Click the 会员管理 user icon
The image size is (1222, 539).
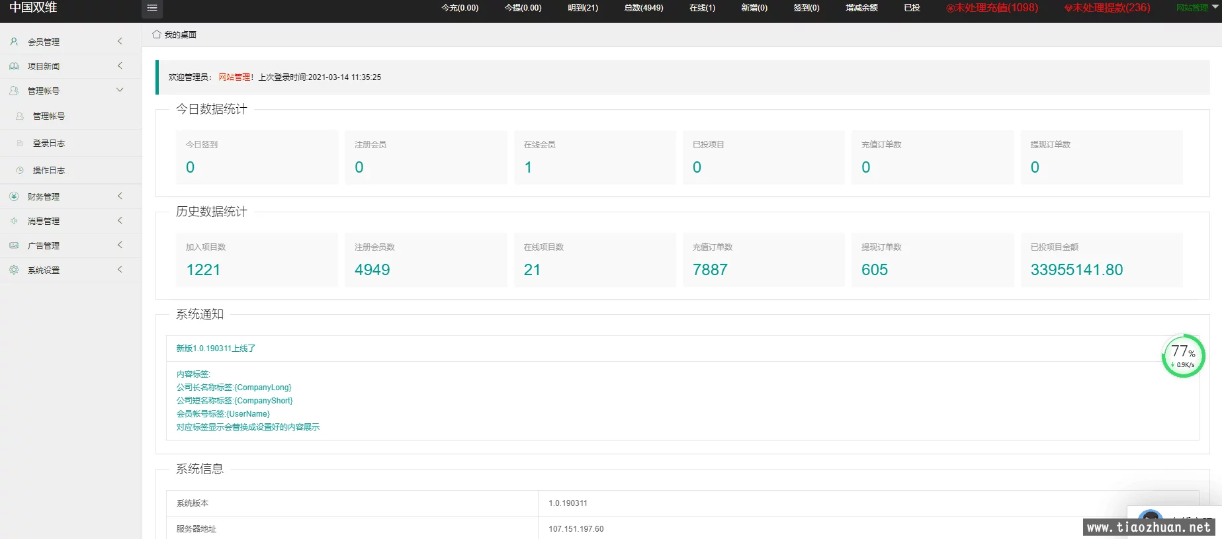(x=14, y=42)
